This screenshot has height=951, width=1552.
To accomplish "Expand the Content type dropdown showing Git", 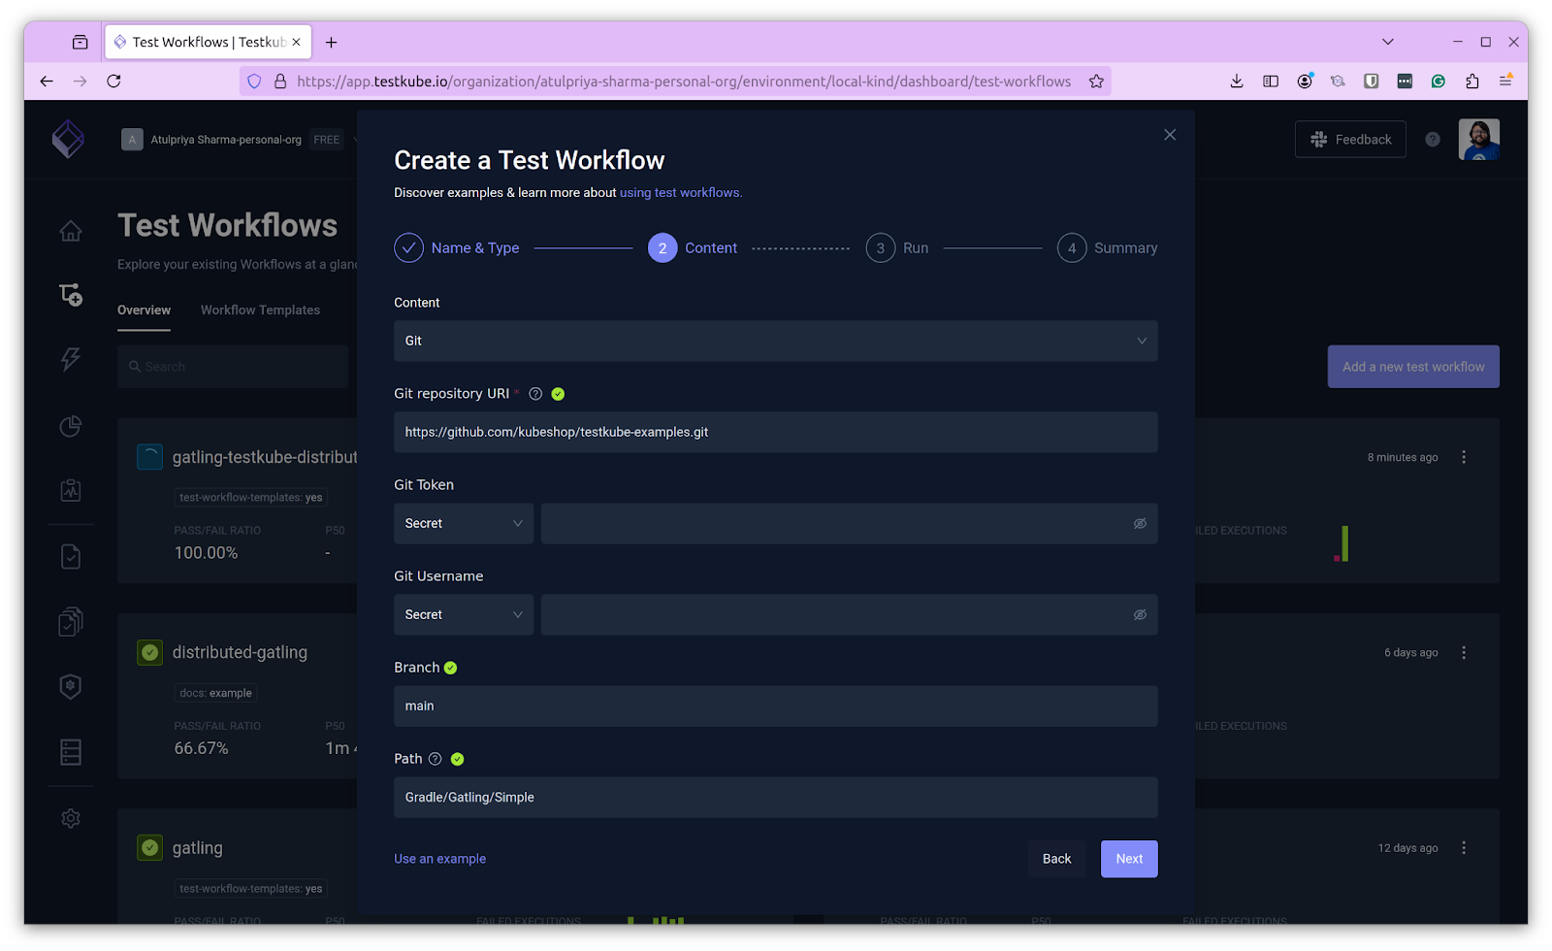I will (775, 341).
